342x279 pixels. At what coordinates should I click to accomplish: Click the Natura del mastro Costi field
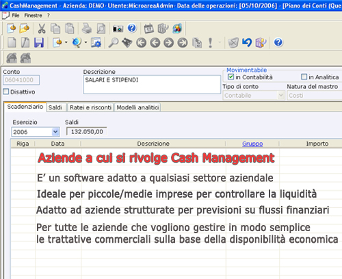(x=315, y=95)
